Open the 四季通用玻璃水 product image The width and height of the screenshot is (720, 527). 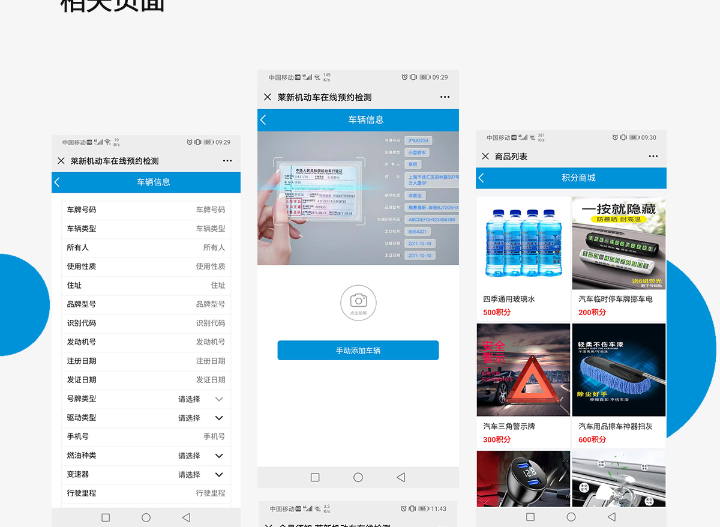pos(524,243)
